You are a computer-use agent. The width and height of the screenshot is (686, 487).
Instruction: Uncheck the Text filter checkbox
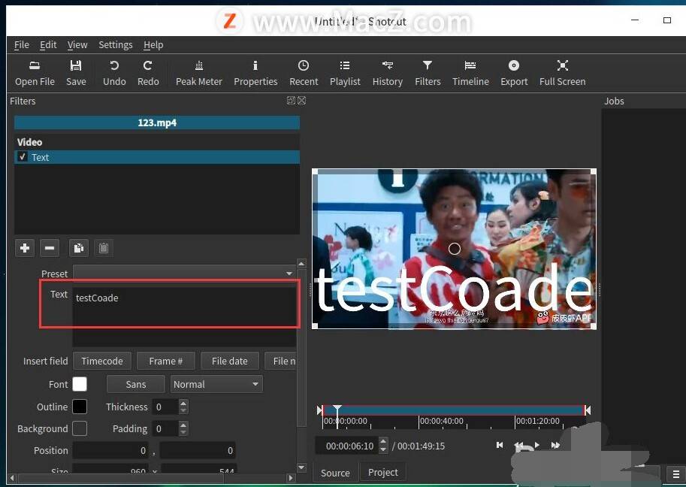pos(22,156)
